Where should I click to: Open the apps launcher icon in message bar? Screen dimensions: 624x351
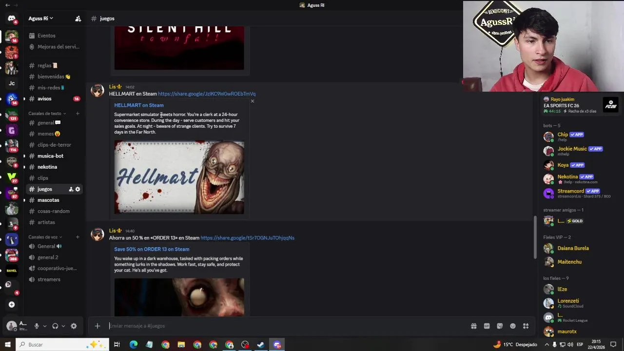coord(526,326)
